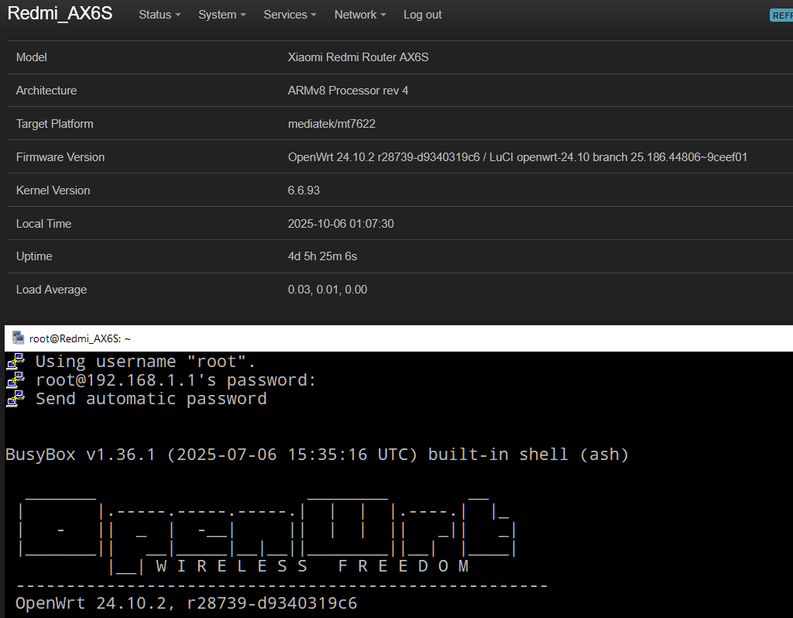
Task: Select the Model value Xiaomi Redmi Router AX6S
Action: point(358,57)
